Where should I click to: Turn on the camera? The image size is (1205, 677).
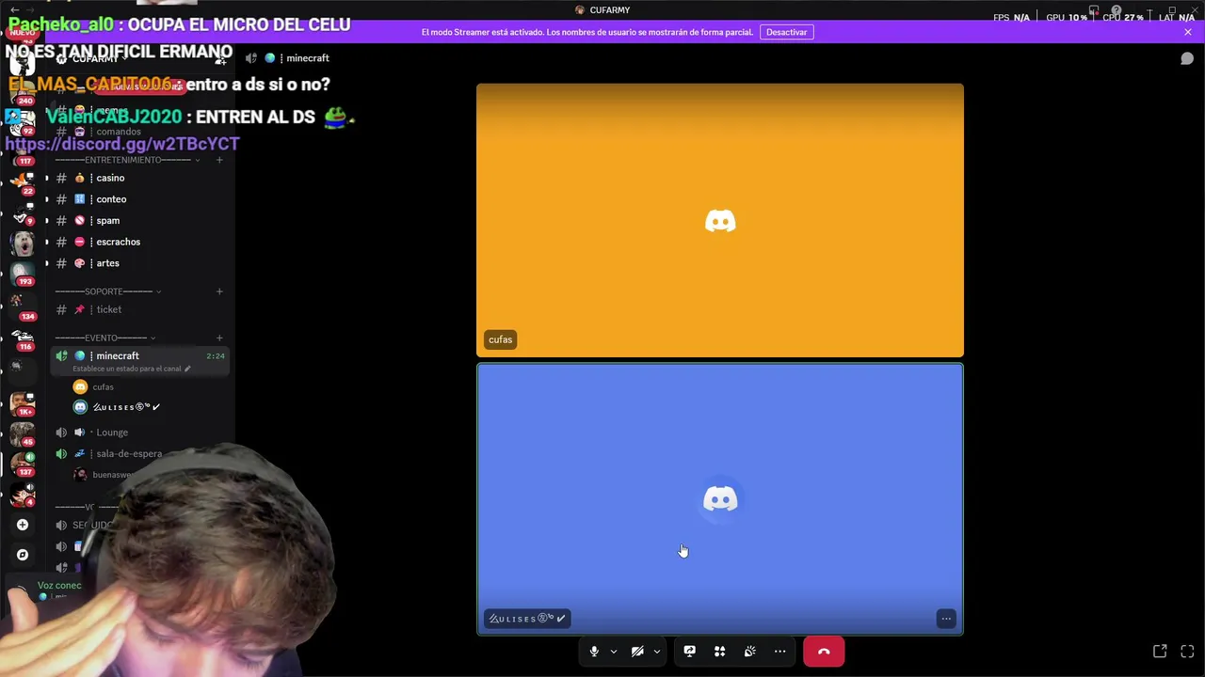click(637, 652)
